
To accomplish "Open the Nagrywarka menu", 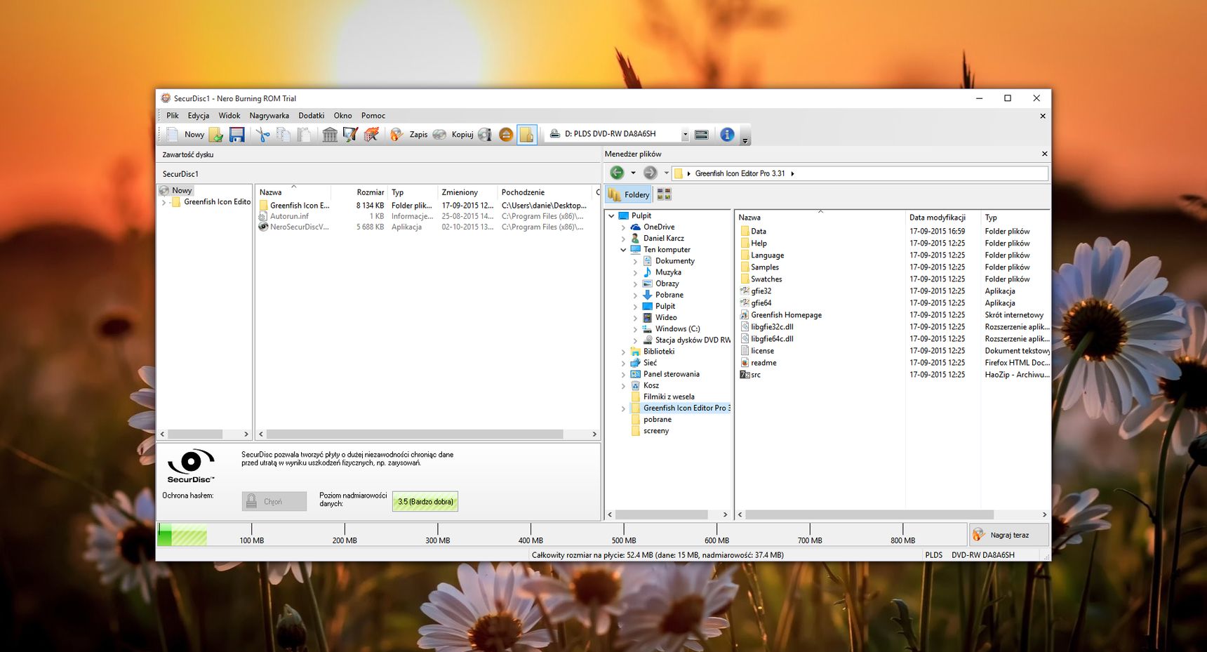I will 269,116.
